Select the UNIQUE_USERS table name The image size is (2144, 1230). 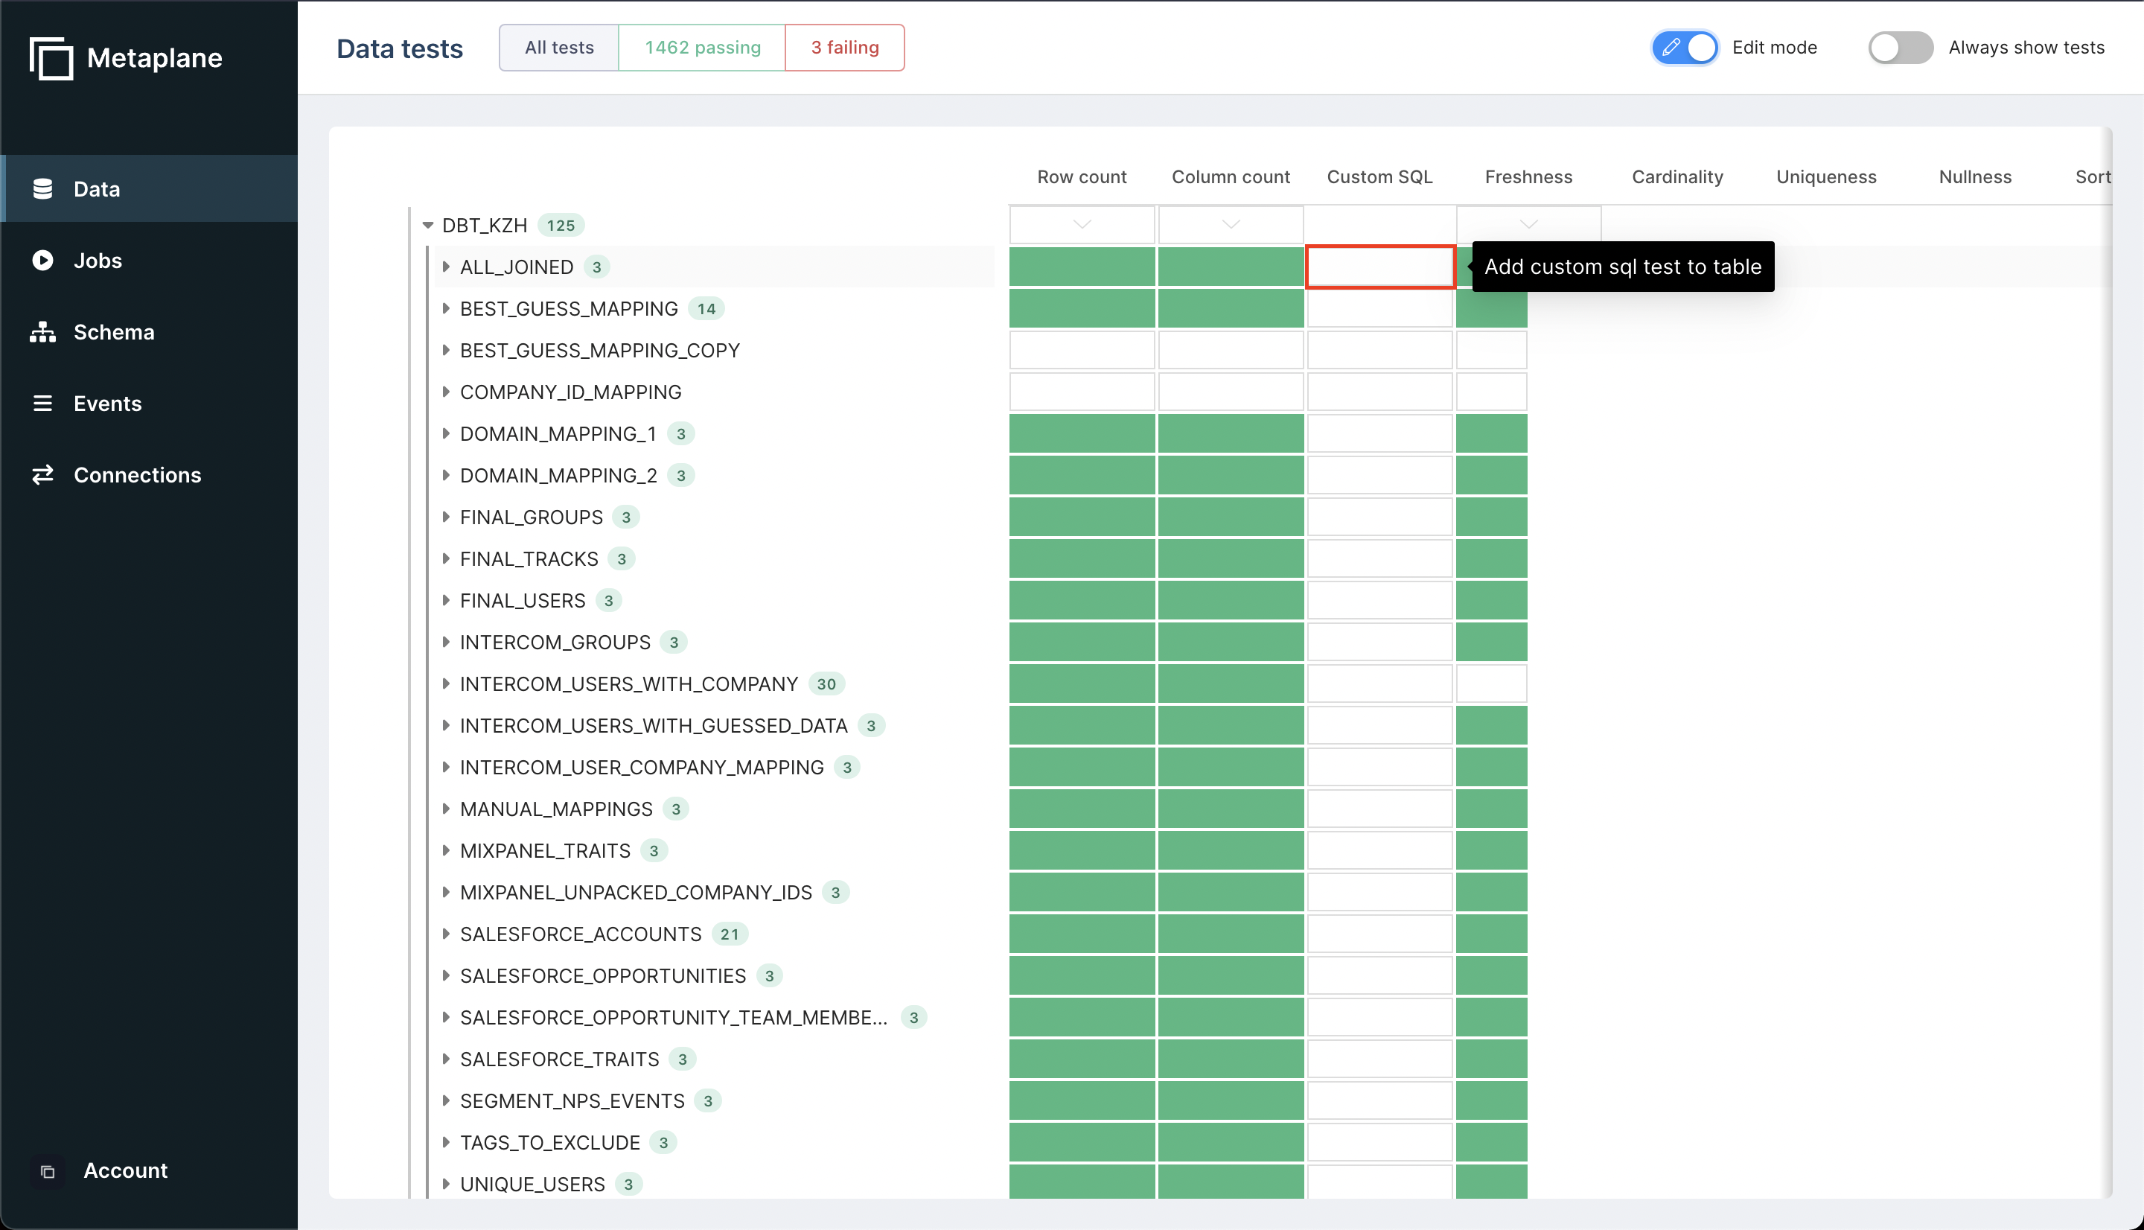[532, 1184]
